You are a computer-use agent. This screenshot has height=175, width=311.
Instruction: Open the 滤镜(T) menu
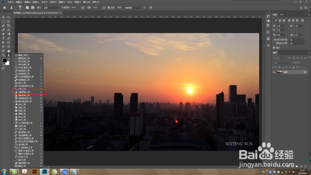[62, 2]
